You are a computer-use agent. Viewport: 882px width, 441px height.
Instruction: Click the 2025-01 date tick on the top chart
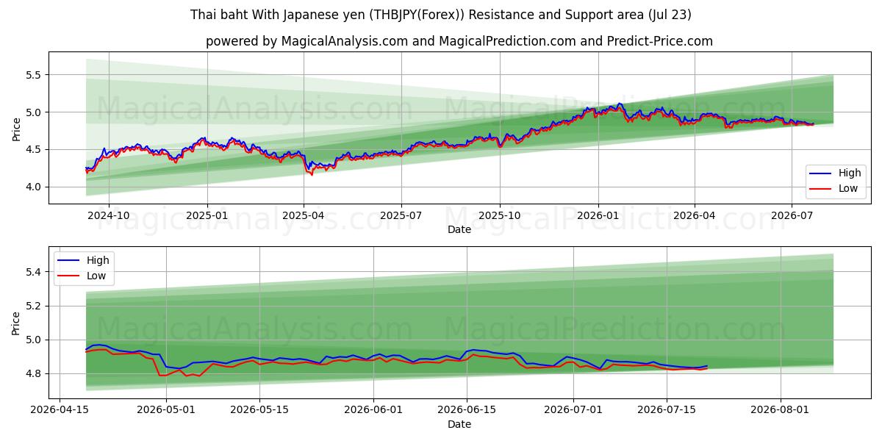(x=207, y=216)
